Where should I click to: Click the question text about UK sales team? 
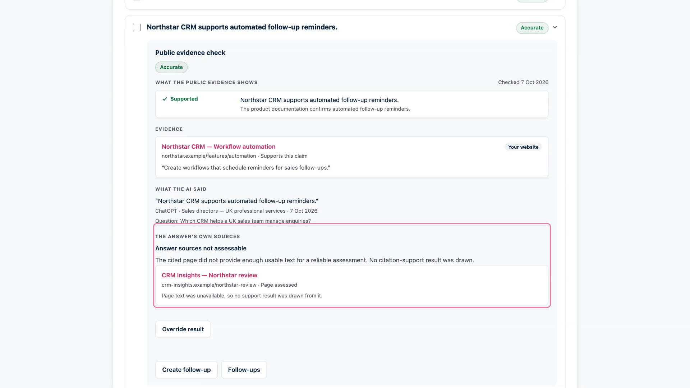(233, 221)
